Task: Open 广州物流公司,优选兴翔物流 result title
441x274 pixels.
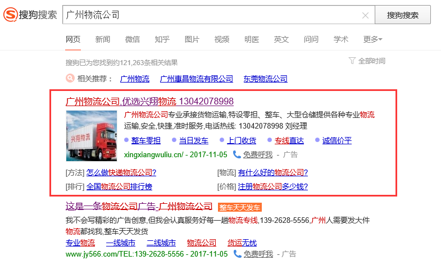Action: pos(149,102)
